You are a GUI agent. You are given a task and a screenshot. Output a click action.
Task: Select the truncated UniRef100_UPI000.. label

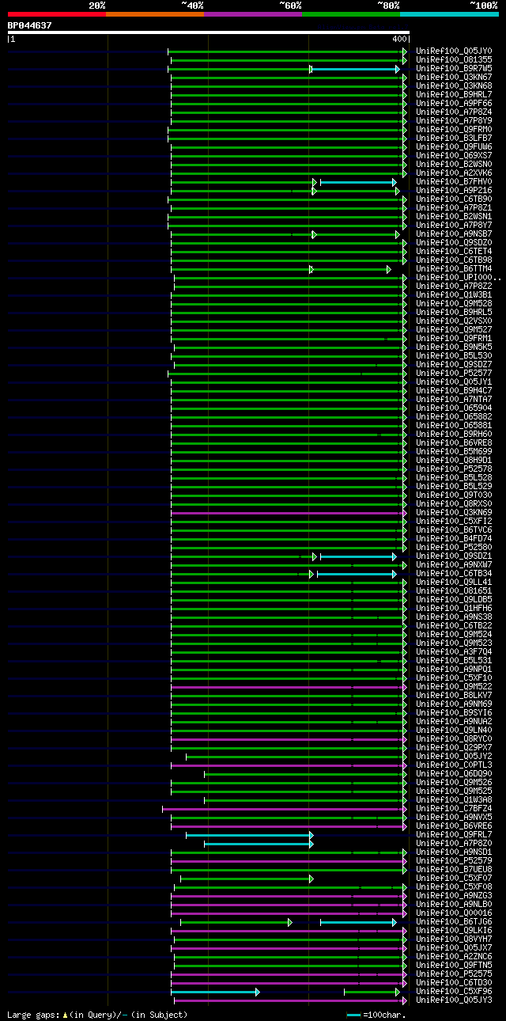click(x=459, y=277)
